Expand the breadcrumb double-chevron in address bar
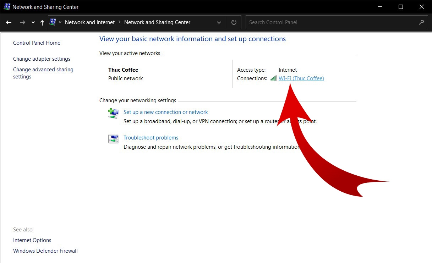 (x=60, y=22)
